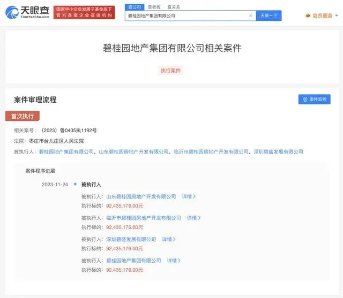Click the 2023-11-24 timeline dot marker
This screenshot has width=343, height=298.
pos(75,184)
